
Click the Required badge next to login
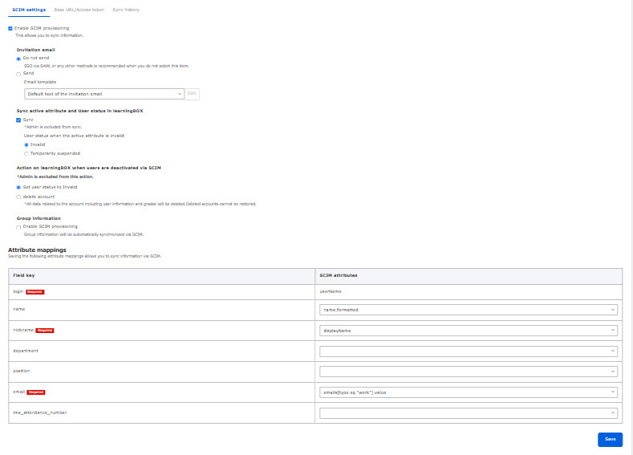click(35, 292)
